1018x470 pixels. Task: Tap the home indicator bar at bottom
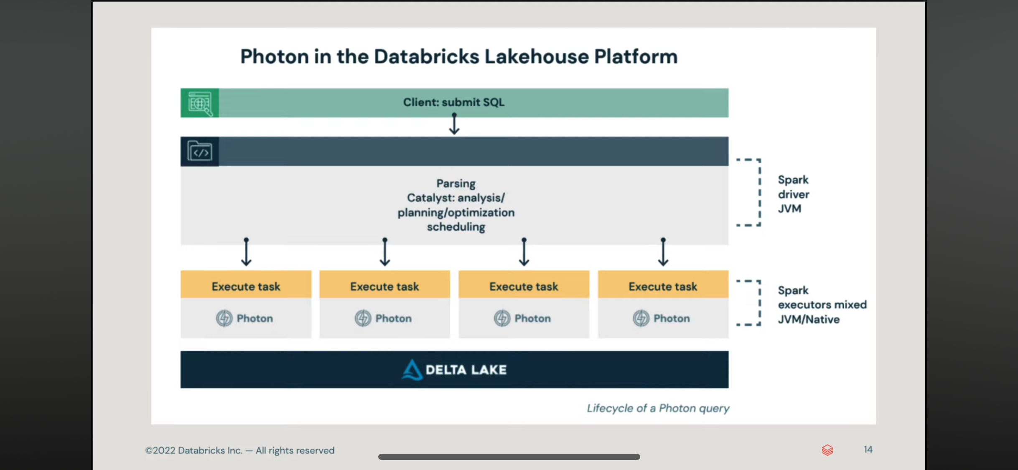[x=509, y=457]
